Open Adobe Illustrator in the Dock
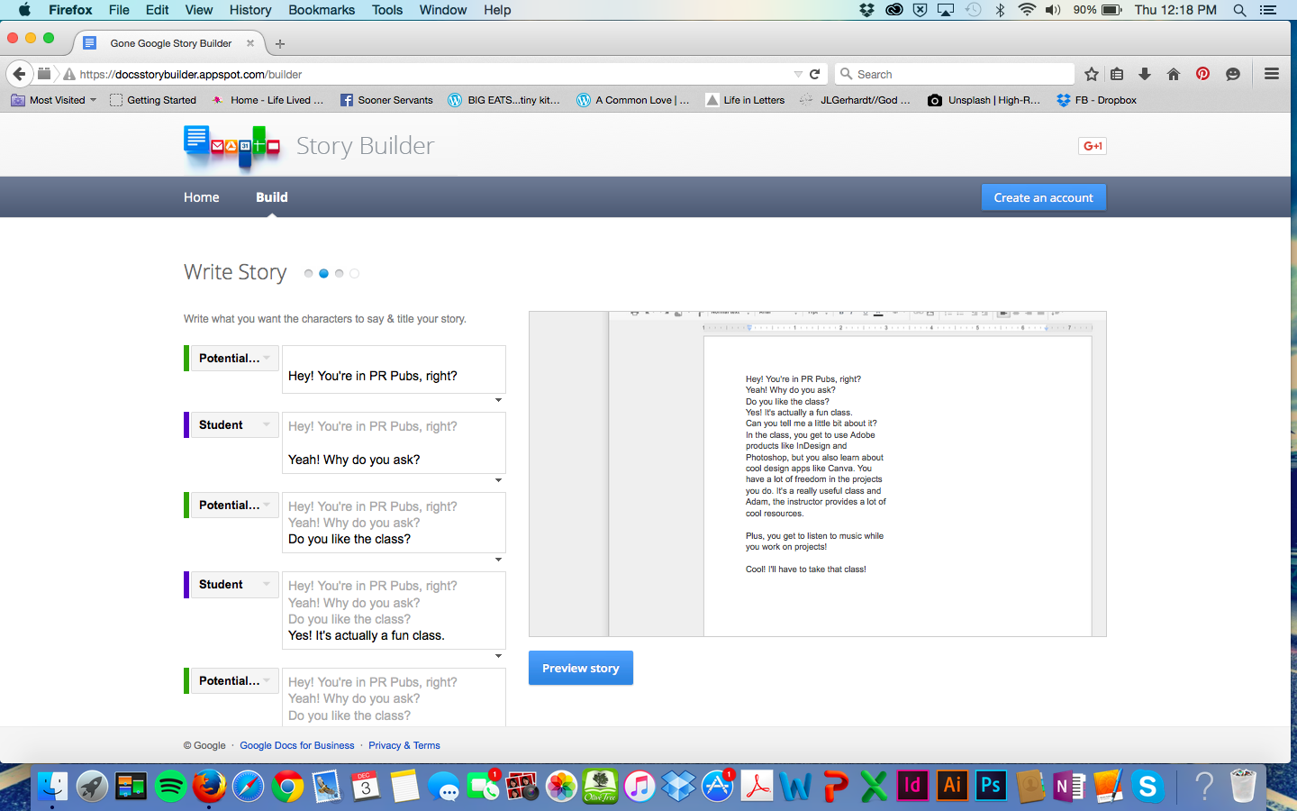Image resolution: width=1297 pixels, height=811 pixels. click(x=952, y=785)
